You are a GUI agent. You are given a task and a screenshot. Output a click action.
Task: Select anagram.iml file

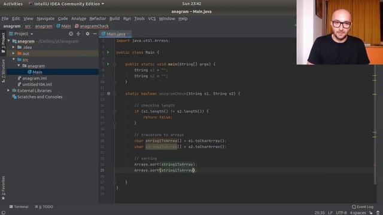[x=32, y=78]
